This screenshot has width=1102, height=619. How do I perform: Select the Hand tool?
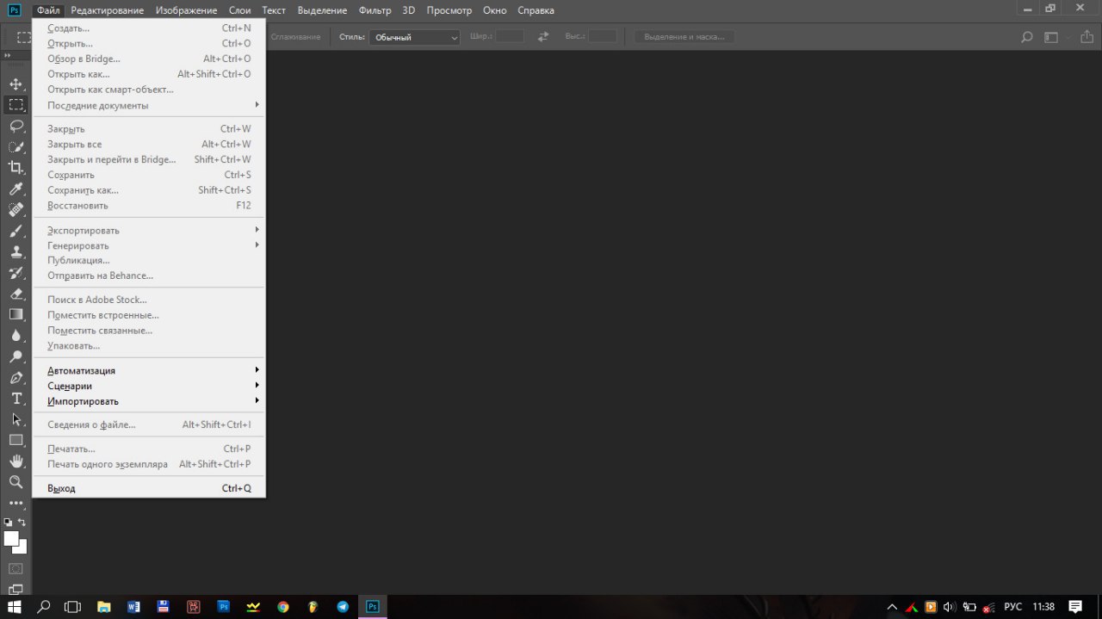[15, 461]
